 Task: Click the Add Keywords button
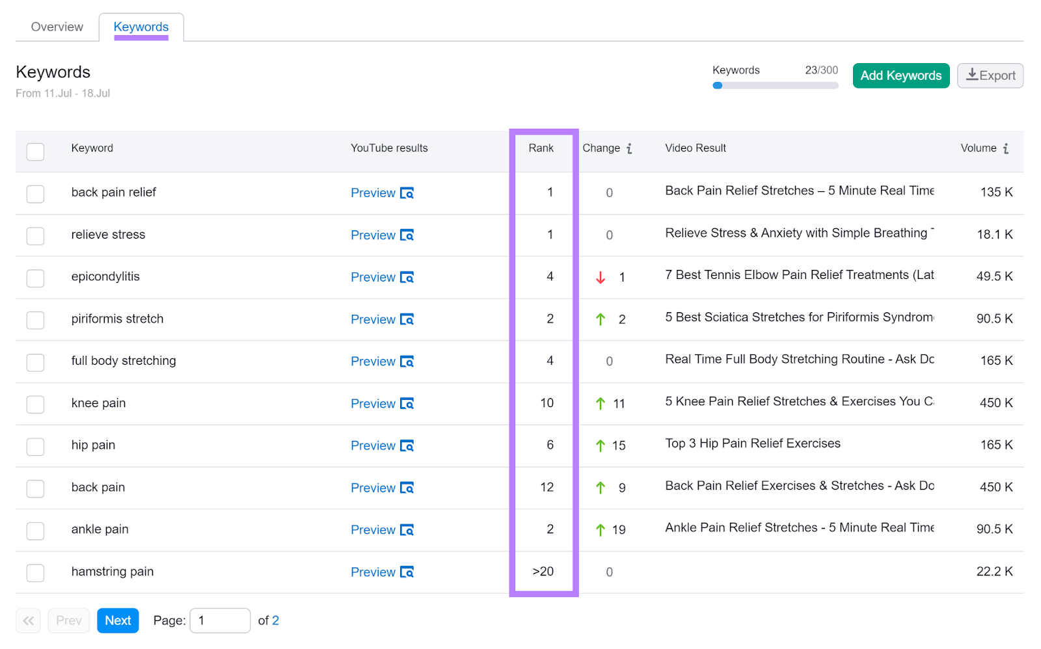(x=900, y=75)
